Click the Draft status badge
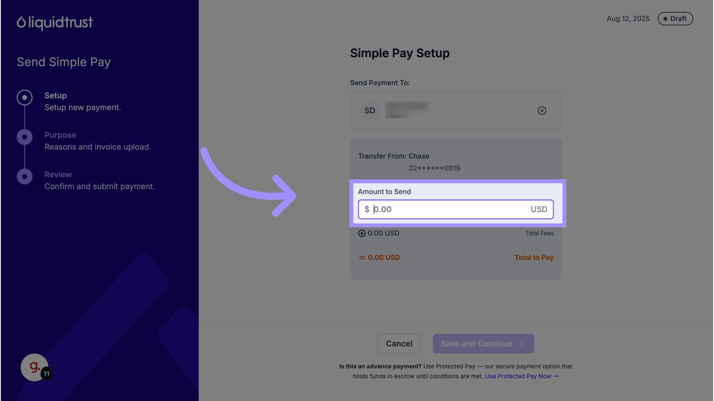The image size is (714, 401). click(675, 19)
